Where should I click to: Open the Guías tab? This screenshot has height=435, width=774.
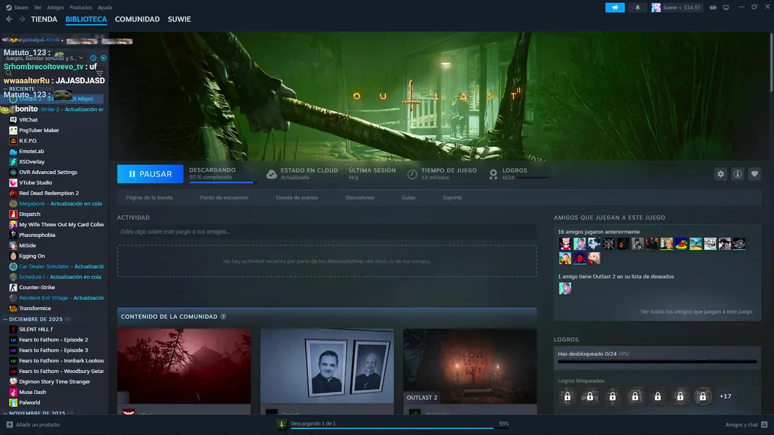pos(408,198)
